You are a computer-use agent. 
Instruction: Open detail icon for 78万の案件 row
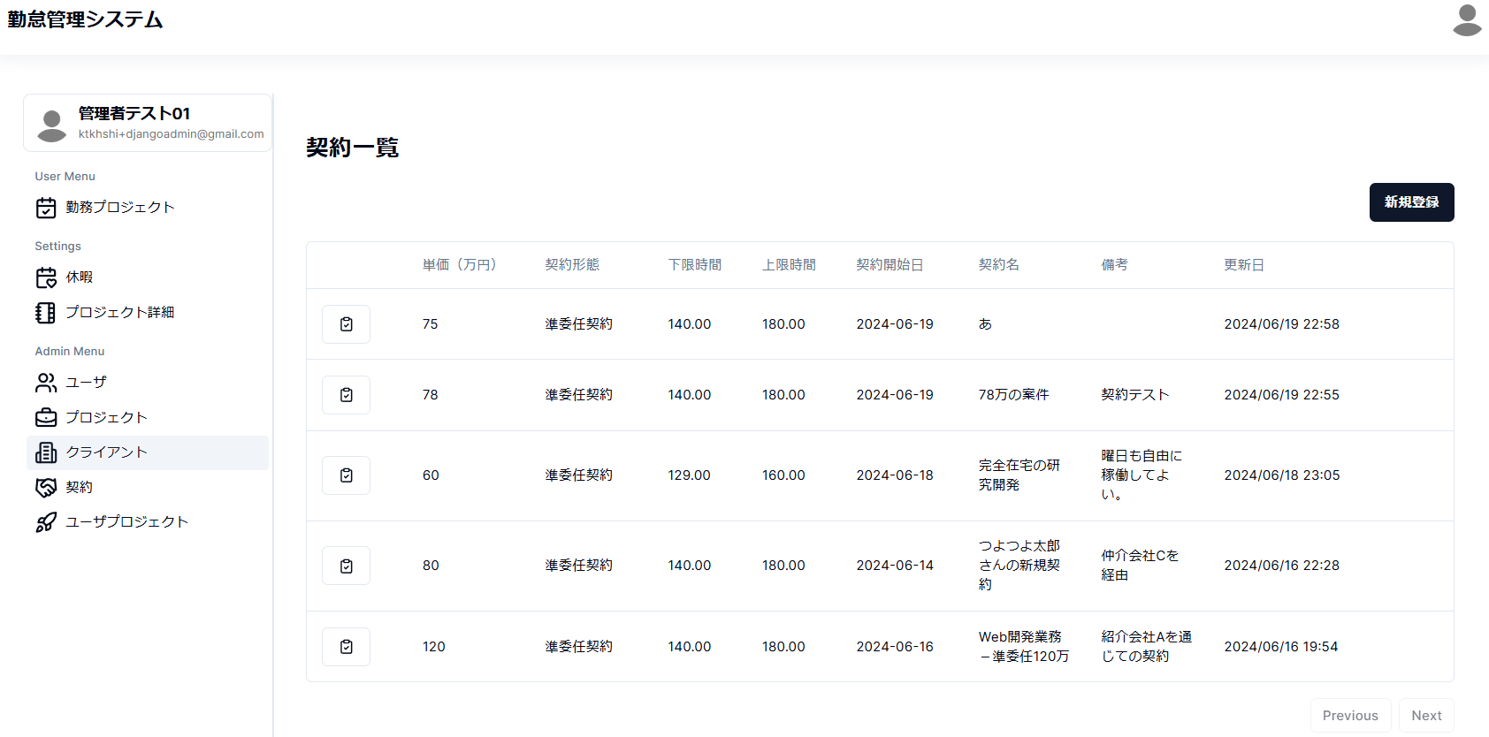pyautogui.click(x=347, y=395)
